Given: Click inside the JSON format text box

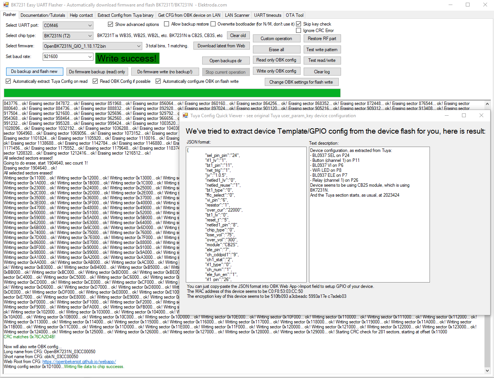Looking at the screenshot, I should (246, 215).
